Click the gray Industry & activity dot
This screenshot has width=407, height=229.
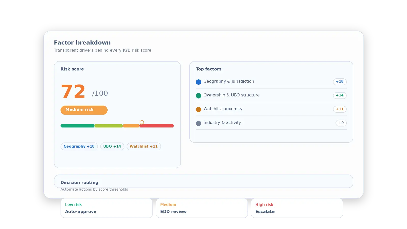(198, 123)
